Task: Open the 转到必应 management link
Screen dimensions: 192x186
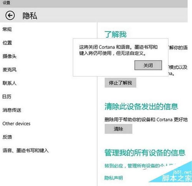Action: [140, 166]
